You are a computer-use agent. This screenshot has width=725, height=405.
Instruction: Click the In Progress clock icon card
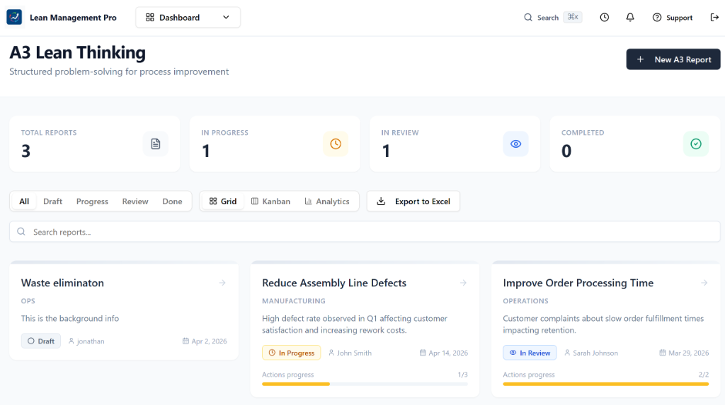point(336,144)
